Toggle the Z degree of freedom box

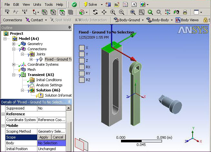click(x=82, y=61)
